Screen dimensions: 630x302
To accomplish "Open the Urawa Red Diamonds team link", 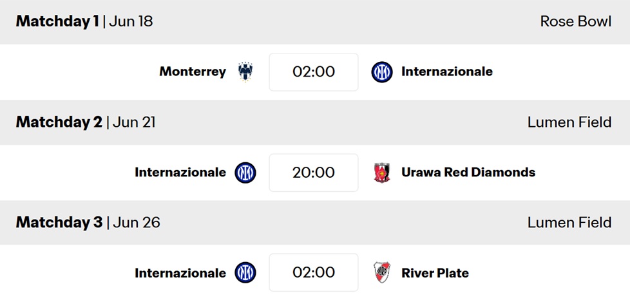I will pos(468,173).
